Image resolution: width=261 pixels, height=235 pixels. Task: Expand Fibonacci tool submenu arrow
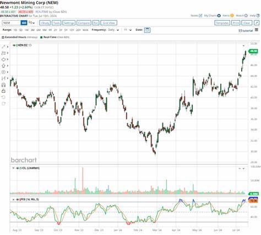coord(8,53)
